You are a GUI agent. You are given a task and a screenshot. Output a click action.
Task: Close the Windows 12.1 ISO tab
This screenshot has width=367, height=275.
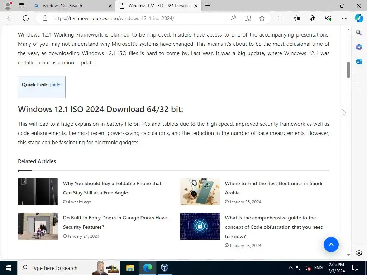pos(196,6)
